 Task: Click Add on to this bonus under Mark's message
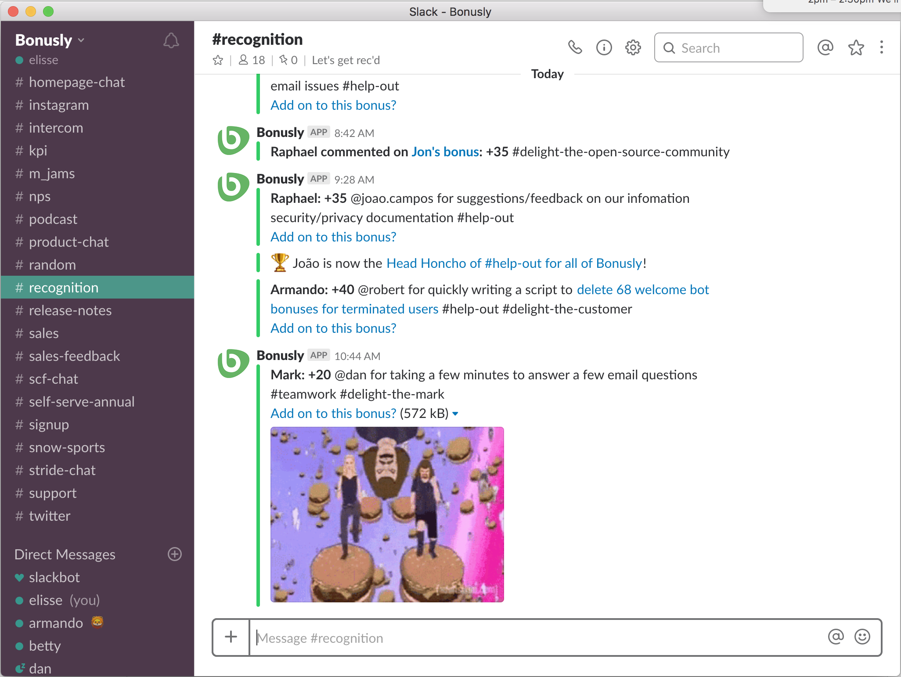[333, 414]
